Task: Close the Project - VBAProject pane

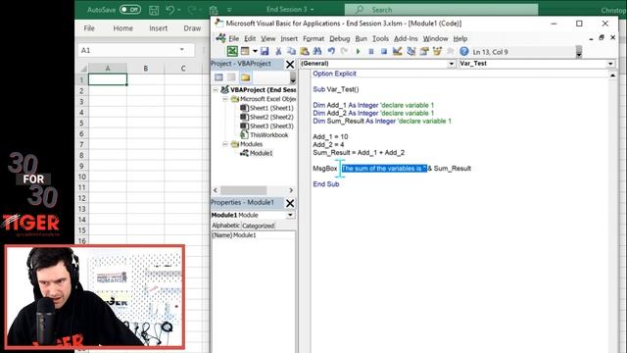Action: [x=290, y=64]
